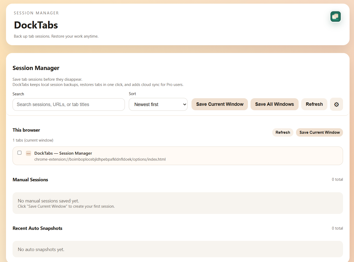Image resolution: width=354 pixels, height=262 pixels.
Task: Save Current Window from the This browser section
Action: coord(319,132)
